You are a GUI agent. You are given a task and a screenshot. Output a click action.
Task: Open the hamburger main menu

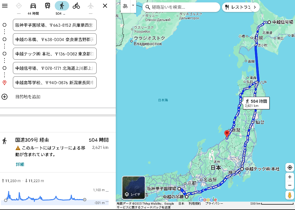[5, 6]
